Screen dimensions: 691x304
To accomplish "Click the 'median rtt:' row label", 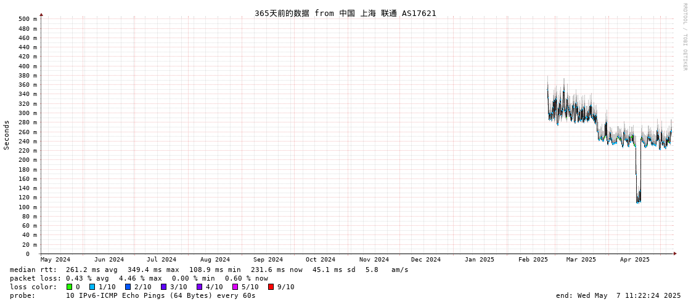I will tap(33, 270).
